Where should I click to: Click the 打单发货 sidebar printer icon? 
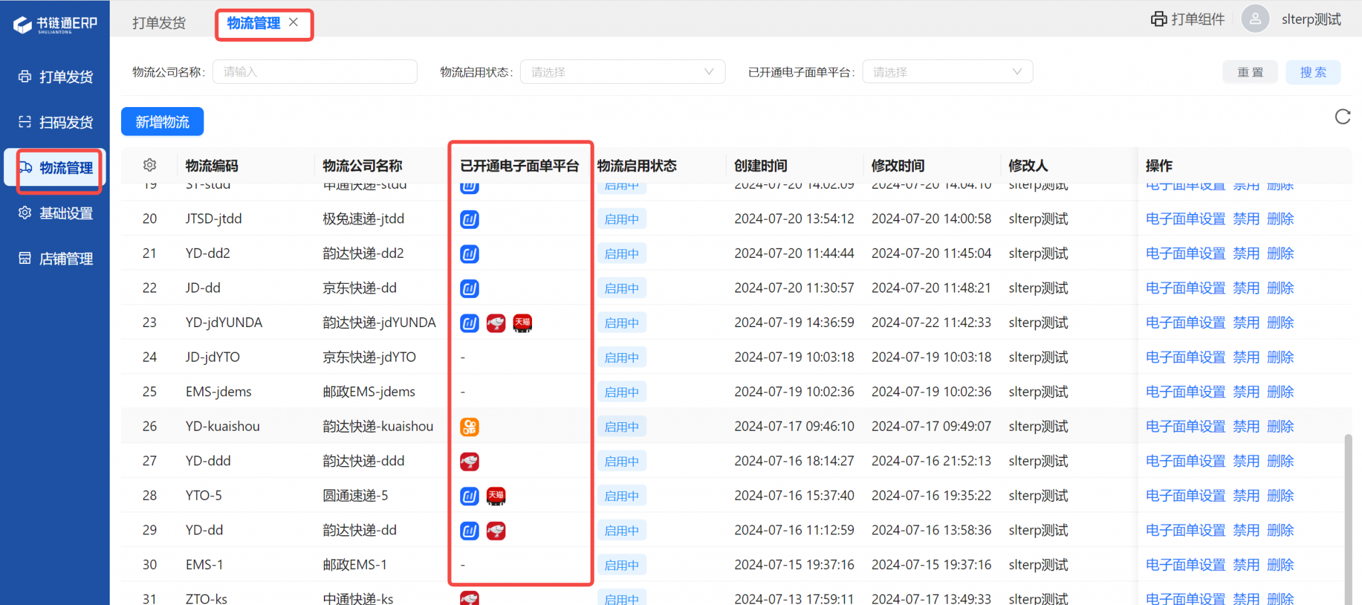(25, 76)
